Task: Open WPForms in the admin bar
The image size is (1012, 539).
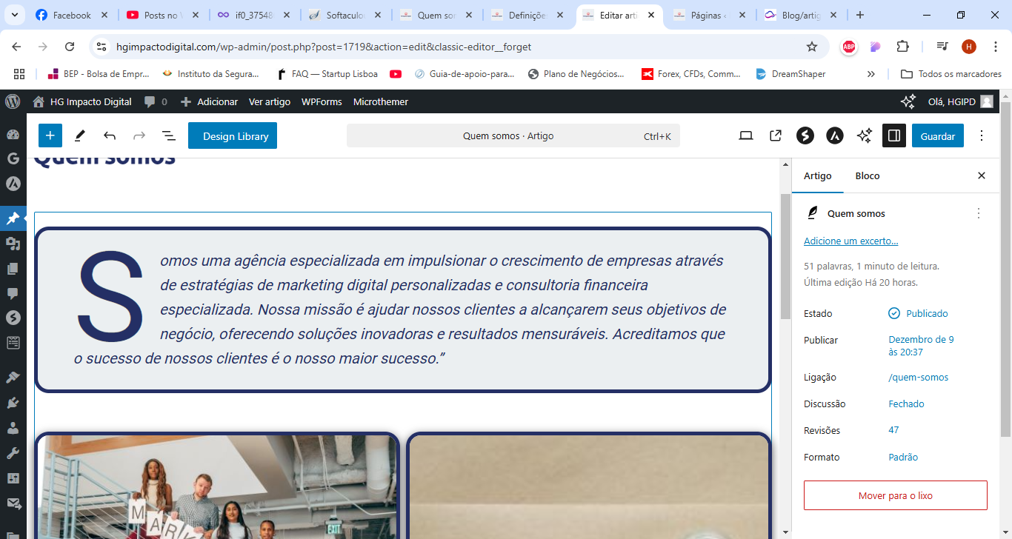Action: [322, 101]
